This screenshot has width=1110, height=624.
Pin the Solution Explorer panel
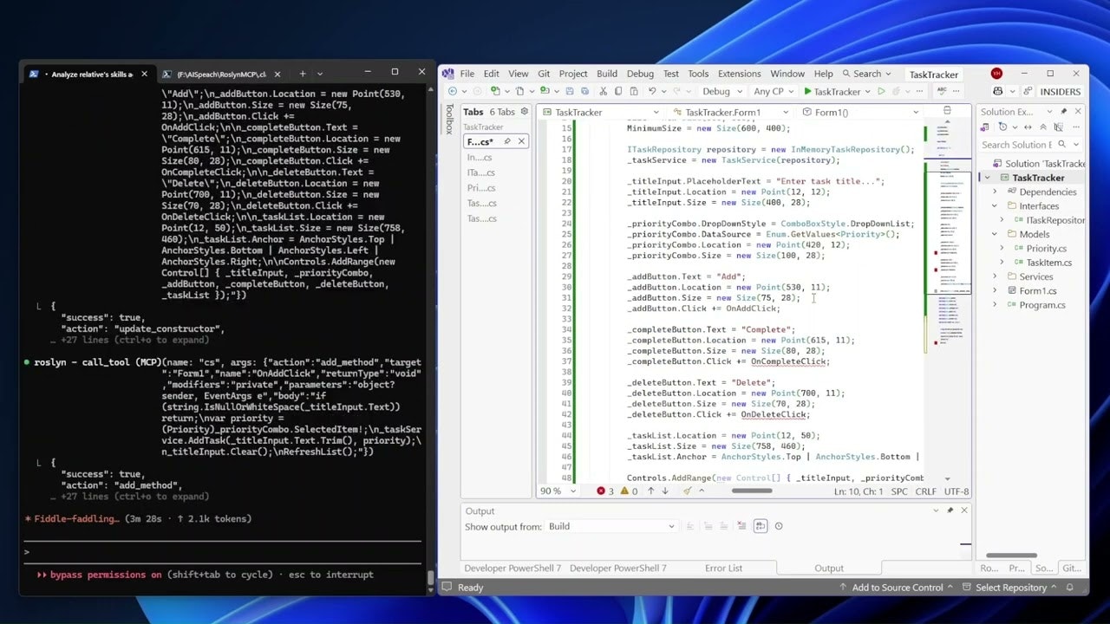[x=1064, y=111]
